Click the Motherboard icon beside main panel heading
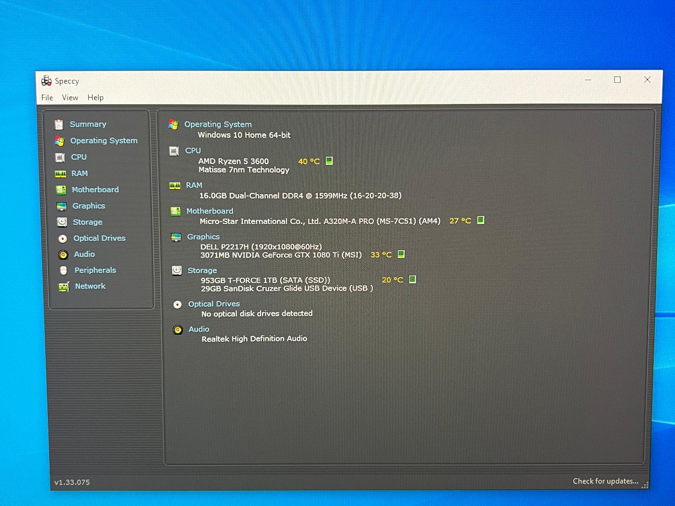This screenshot has height=506, width=675. point(175,211)
